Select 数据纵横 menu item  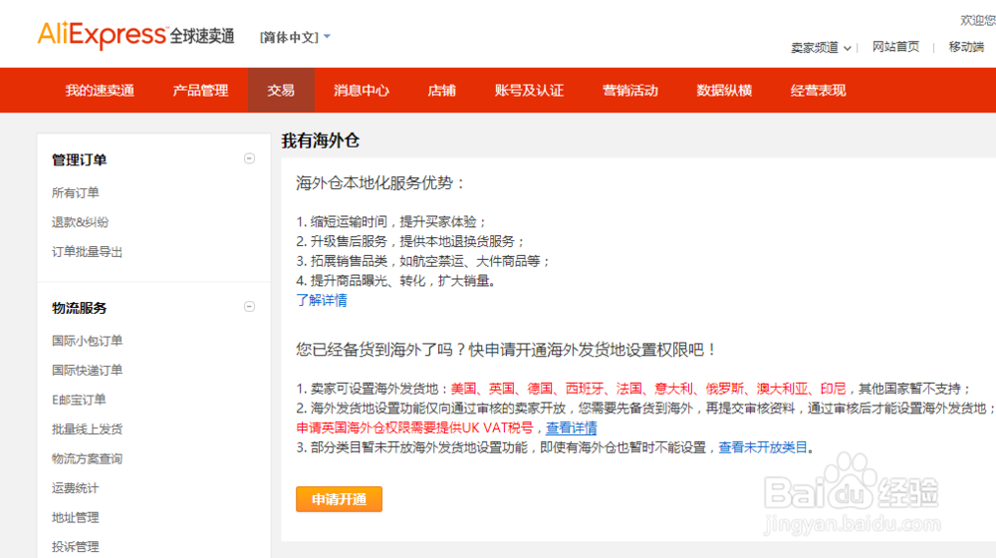click(724, 91)
